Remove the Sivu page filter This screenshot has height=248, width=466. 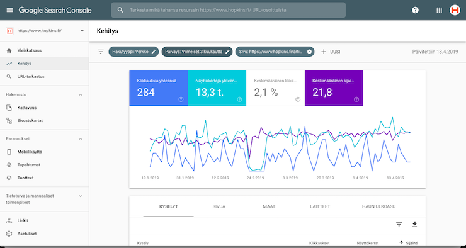[x=309, y=52]
